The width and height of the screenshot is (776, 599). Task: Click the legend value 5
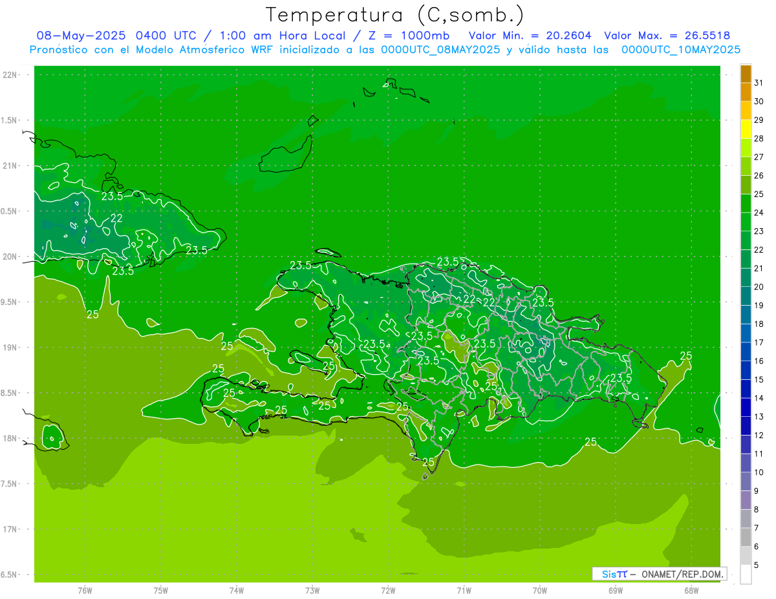[x=756, y=565]
